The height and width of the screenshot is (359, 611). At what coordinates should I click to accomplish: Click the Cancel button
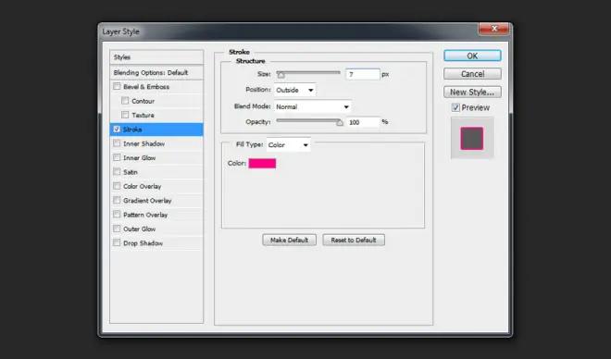[x=472, y=74]
